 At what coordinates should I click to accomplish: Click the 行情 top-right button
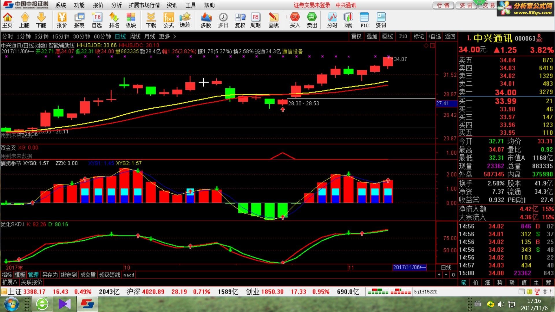point(443,5)
